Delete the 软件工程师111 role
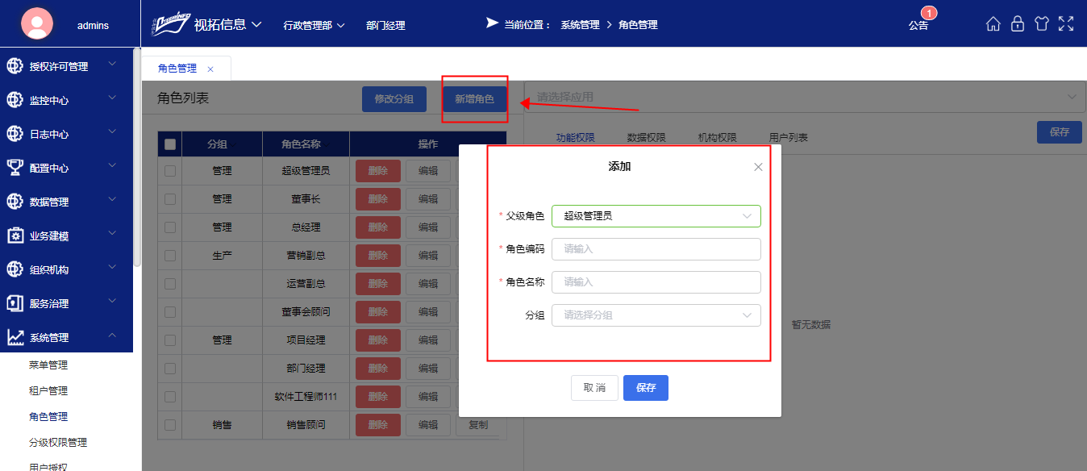The image size is (1087, 471). pos(378,397)
